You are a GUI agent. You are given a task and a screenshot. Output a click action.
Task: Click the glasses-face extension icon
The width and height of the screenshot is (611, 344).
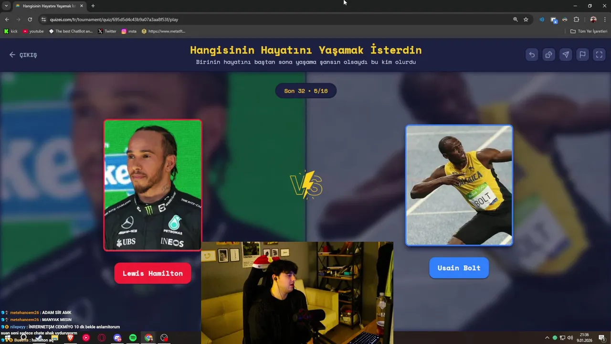(x=565, y=20)
